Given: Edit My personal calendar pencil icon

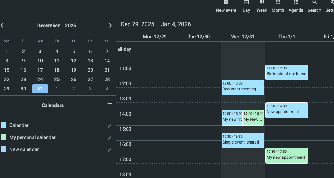Looking at the screenshot, I should (110, 138).
